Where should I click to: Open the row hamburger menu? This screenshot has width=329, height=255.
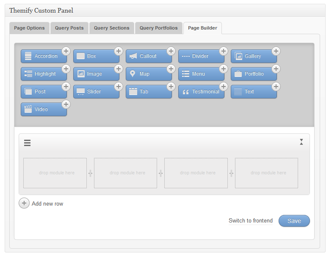[27, 143]
